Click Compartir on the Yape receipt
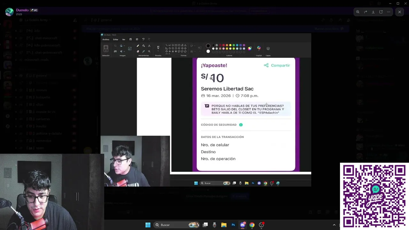 tap(277, 65)
